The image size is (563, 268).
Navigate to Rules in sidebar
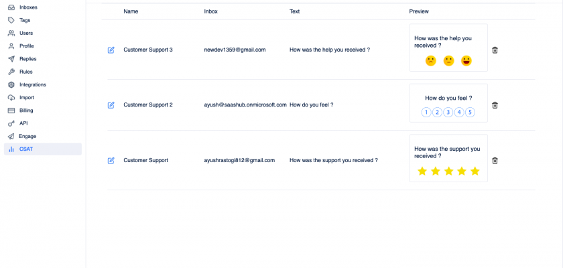(25, 72)
